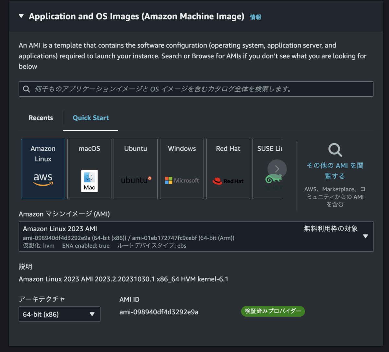This screenshot has height=352, width=389.
Task: Click the 検証済みプロバイダー badge
Action: (273, 311)
